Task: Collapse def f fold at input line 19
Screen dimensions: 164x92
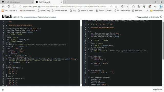Action: (5, 48)
